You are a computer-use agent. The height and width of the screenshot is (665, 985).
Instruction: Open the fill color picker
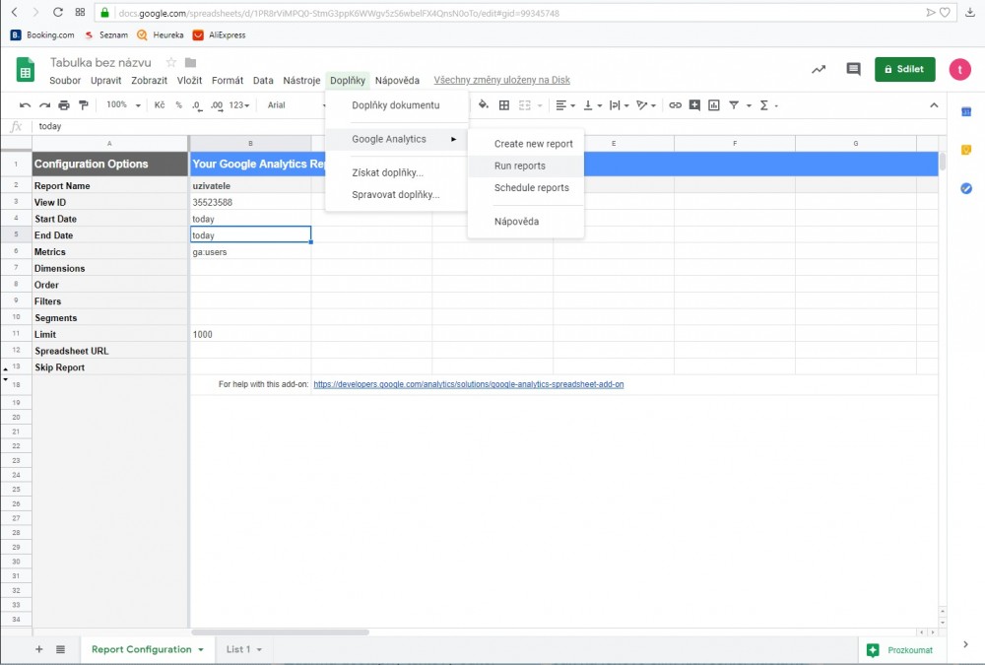pos(483,105)
